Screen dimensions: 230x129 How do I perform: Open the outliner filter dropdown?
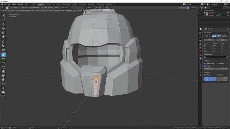(227, 8)
